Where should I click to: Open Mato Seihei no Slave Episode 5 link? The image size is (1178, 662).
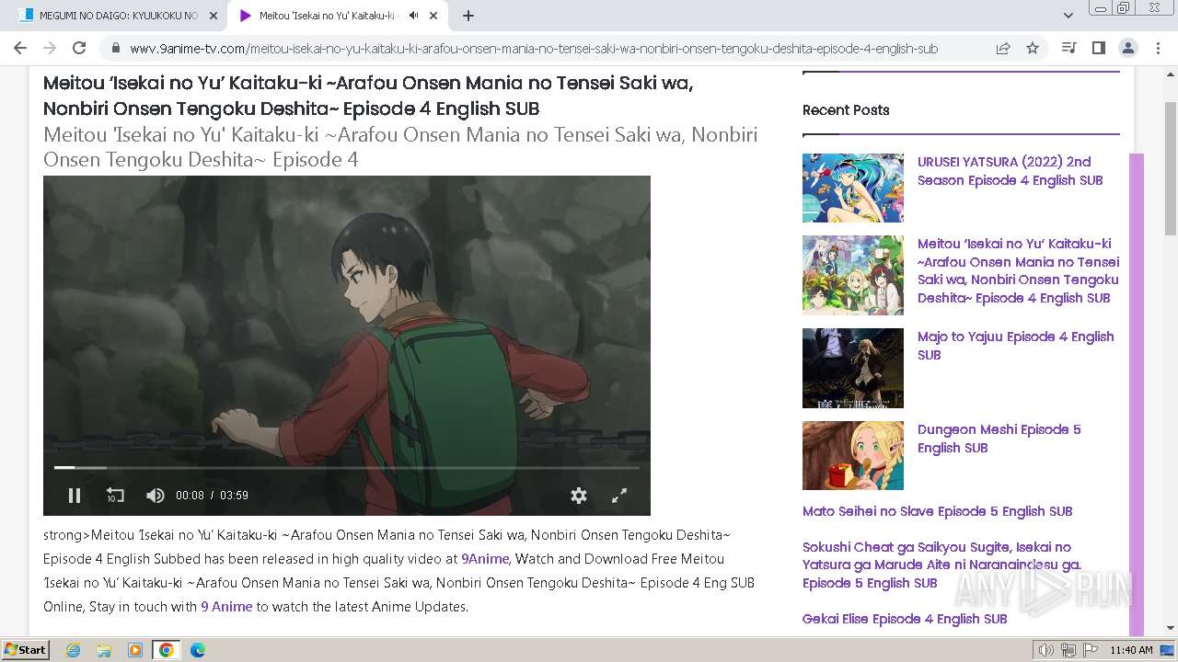(x=937, y=511)
